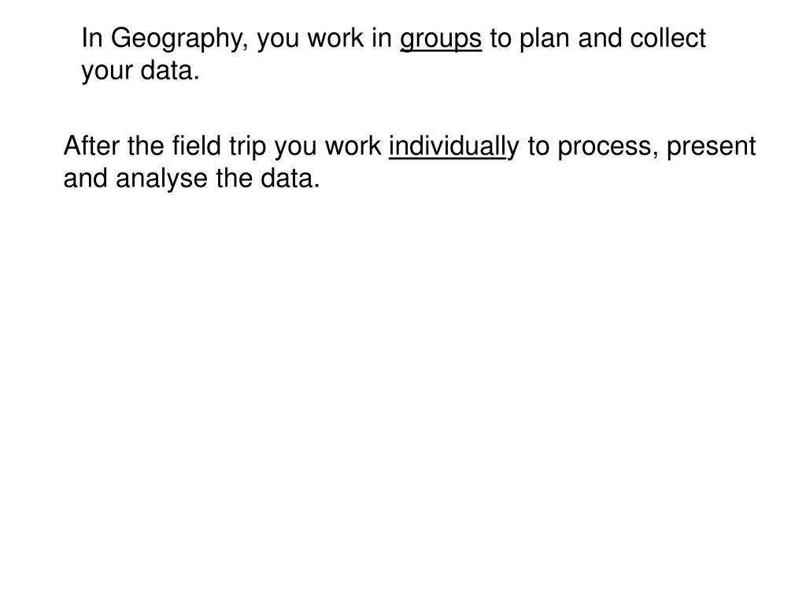Click the "and" between "plan" and "collect"
Image resolution: width=806 pixels, height=604 pixels.
(x=599, y=38)
